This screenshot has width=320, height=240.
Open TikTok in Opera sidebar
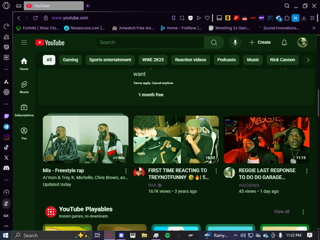[x=6, y=147]
